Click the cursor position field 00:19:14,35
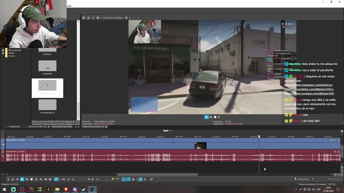 303,179
